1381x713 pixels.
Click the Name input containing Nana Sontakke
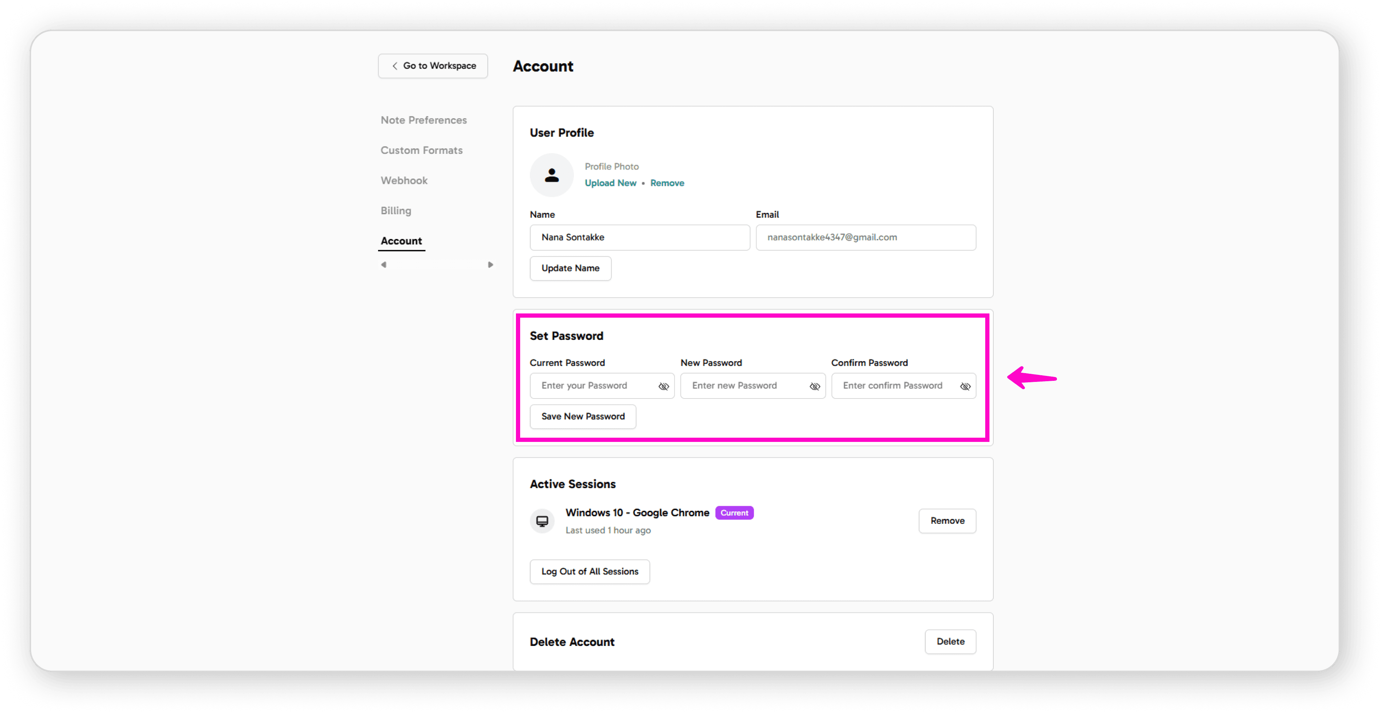(x=639, y=237)
